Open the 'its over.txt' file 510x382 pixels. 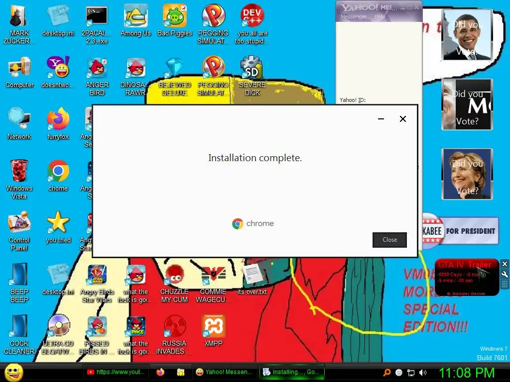(x=252, y=280)
